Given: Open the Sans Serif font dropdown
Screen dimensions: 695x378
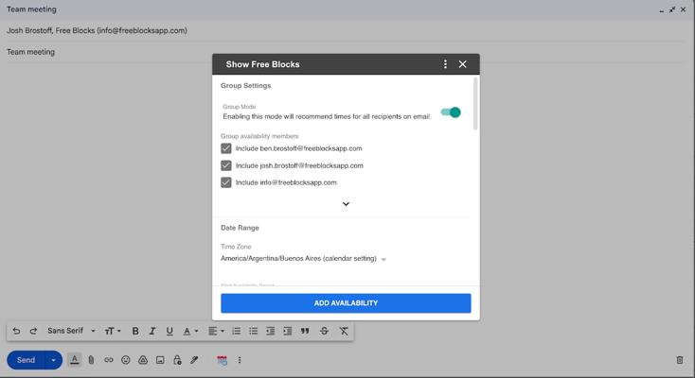Looking at the screenshot, I should click(71, 331).
